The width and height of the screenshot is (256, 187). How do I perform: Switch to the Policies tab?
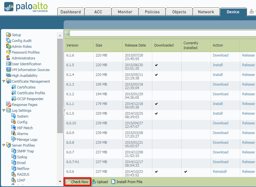point(152,12)
